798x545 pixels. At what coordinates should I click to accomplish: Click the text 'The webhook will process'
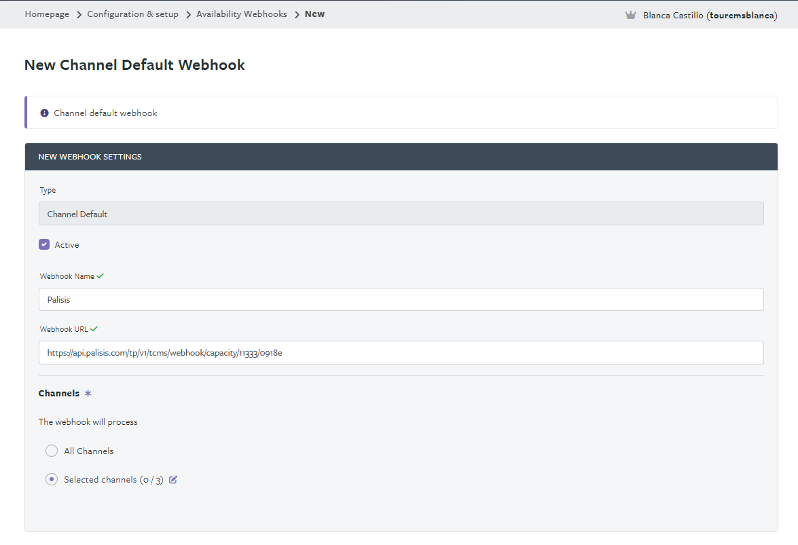point(88,422)
